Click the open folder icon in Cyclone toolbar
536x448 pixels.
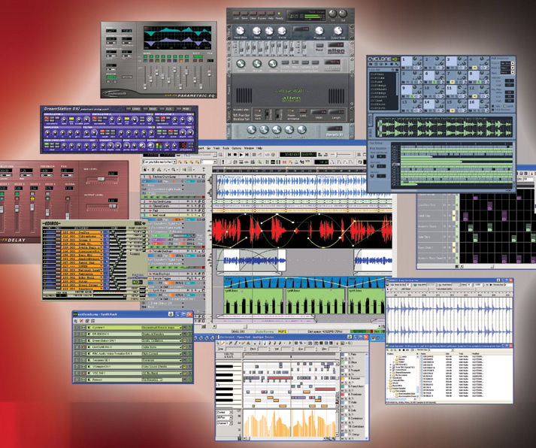coord(371,64)
